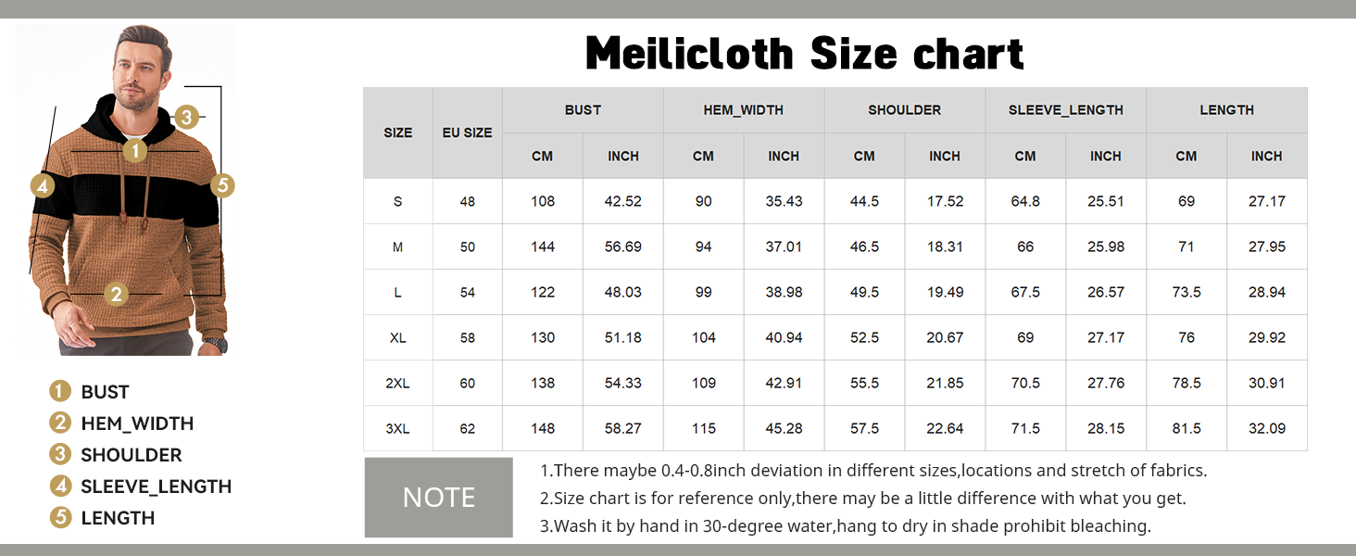The width and height of the screenshot is (1356, 556).
Task: Select the BUST column header
Action: pyautogui.click(x=583, y=110)
